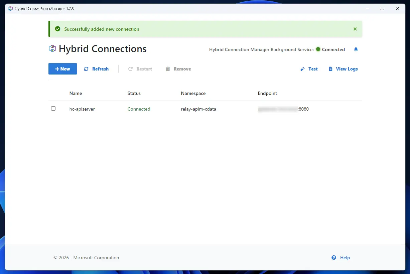This screenshot has width=410, height=274.
Task: Tick the hc-apiserver row checkbox
Action: pos(53,109)
